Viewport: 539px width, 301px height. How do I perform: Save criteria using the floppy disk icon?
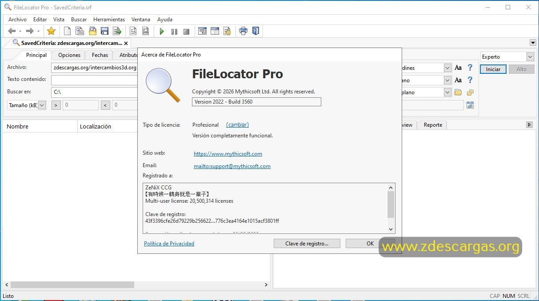(x=105, y=31)
